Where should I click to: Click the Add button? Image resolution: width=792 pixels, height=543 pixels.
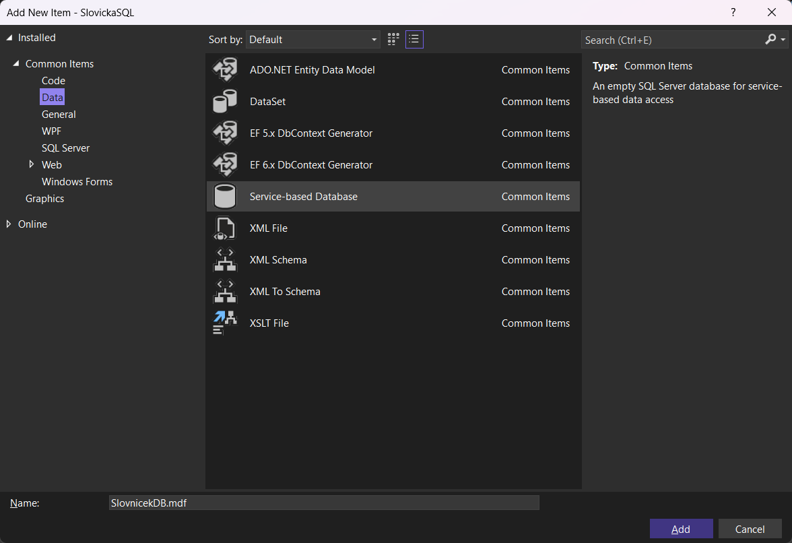681,529
